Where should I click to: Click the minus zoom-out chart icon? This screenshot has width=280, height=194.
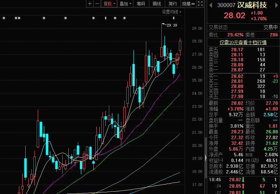97,4
